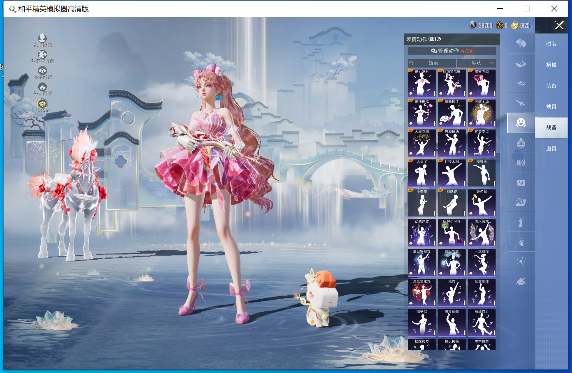Open the 载具 tab

pyautogui.click(x=551, y=107)
